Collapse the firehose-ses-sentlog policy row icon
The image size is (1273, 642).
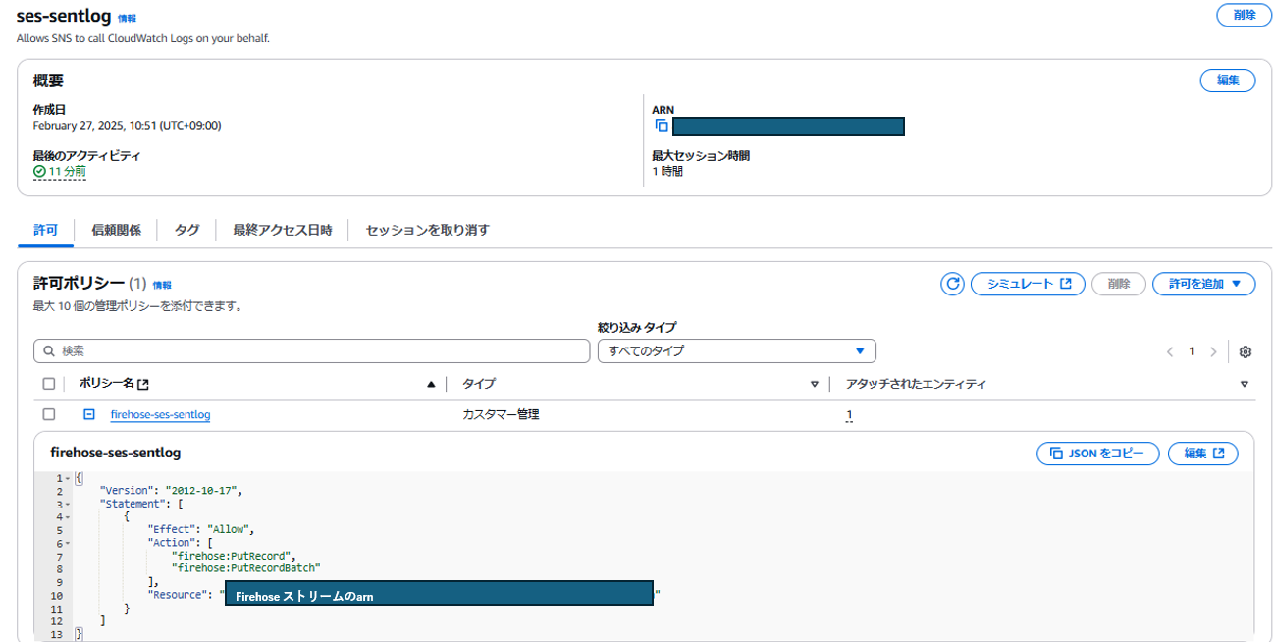coord(88,415)
